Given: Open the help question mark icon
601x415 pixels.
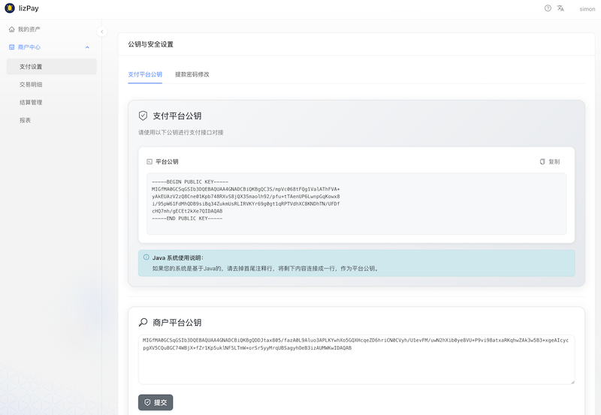Looking at the screenshot, I should (548, 8).
